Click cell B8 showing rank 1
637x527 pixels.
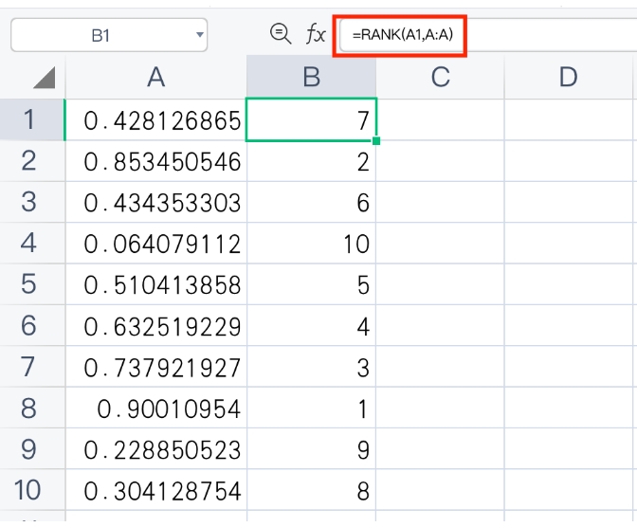tap(311, 408)
